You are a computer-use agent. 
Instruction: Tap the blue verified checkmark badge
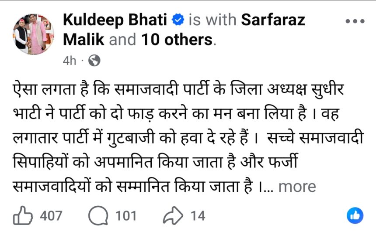coord(178,20)
